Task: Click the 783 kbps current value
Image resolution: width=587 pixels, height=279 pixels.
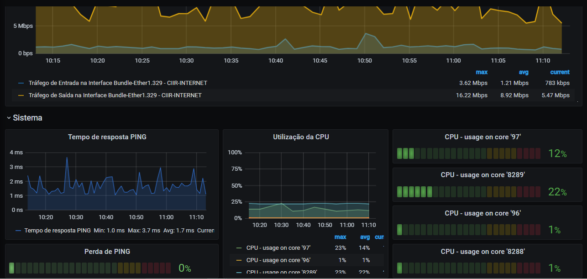Action: pyautogui.click(x=557, y=83)
